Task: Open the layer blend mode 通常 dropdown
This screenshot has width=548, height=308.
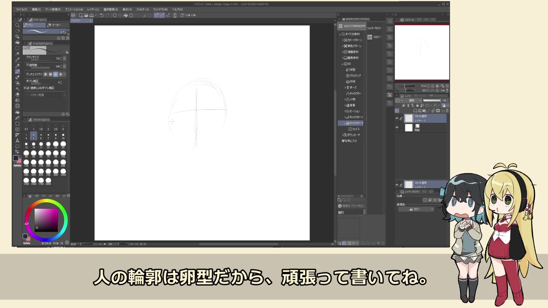Action: (x=413, y=101)
